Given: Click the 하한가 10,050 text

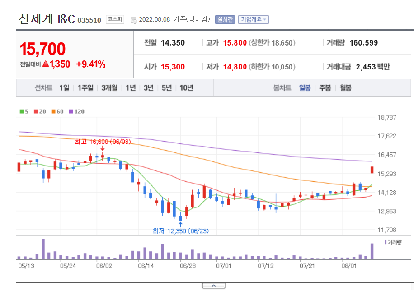Looking at the screenshot, I should tap(272, 67).
